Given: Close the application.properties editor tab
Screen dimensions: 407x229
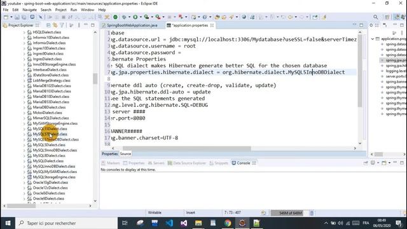Looking at the screenshot, I should [x=212, y=25].
